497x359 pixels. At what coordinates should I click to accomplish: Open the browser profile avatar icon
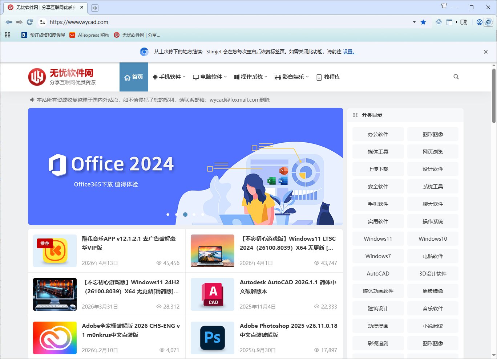coord(479,22)
